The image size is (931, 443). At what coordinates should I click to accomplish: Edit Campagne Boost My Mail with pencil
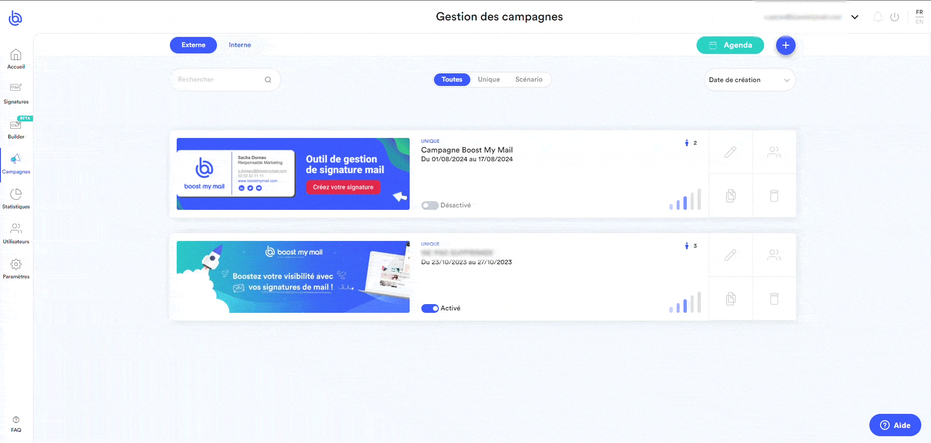(731, 152)
